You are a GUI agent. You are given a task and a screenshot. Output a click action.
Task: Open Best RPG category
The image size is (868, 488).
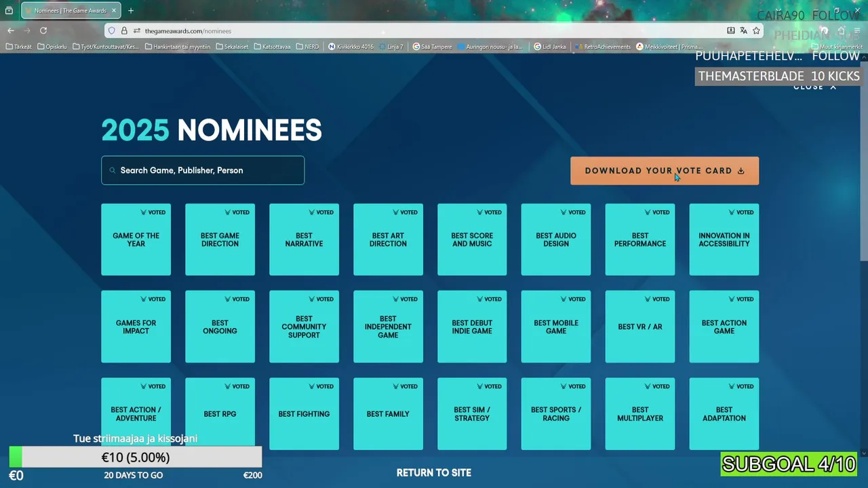click(220, 413)
